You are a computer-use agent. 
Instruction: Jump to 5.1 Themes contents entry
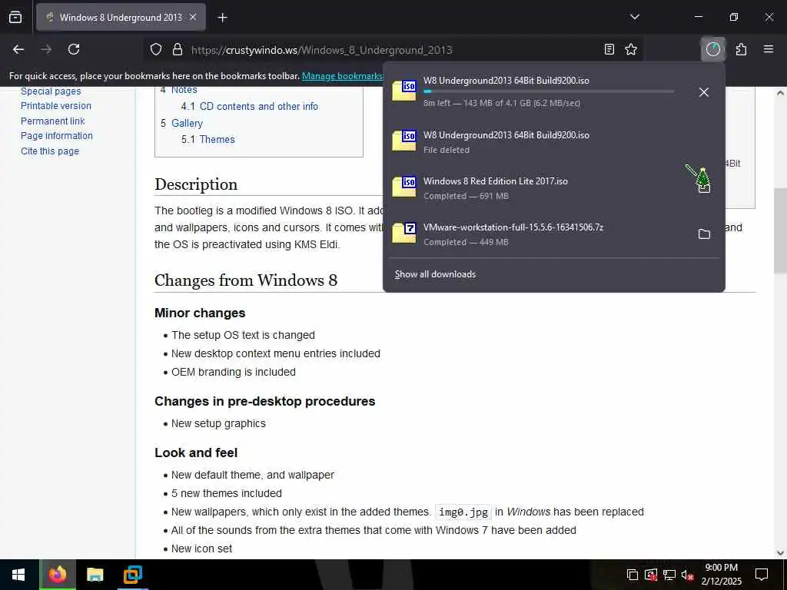(208, 140)
